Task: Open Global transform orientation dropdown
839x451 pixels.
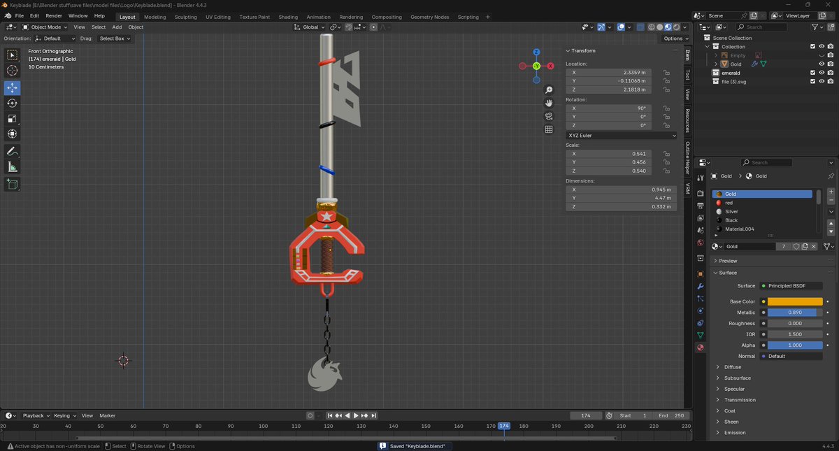Action: tap(308, 27)
